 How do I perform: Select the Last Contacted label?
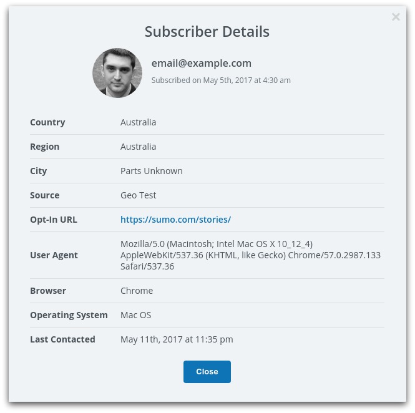[x=62, y=339]
